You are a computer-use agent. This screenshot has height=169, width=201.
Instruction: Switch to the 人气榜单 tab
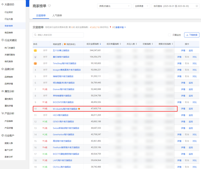(57, 16)
